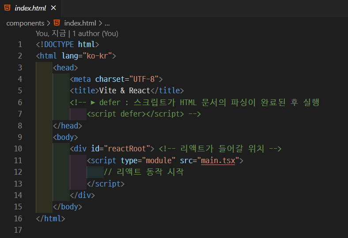This screenshot has height=238, width=348.
Task: Close the index.html tab
Action: click(53, 8)
